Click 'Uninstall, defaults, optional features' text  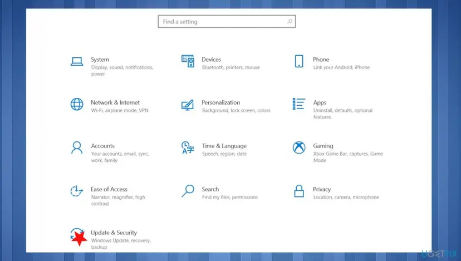click(343, 114)
